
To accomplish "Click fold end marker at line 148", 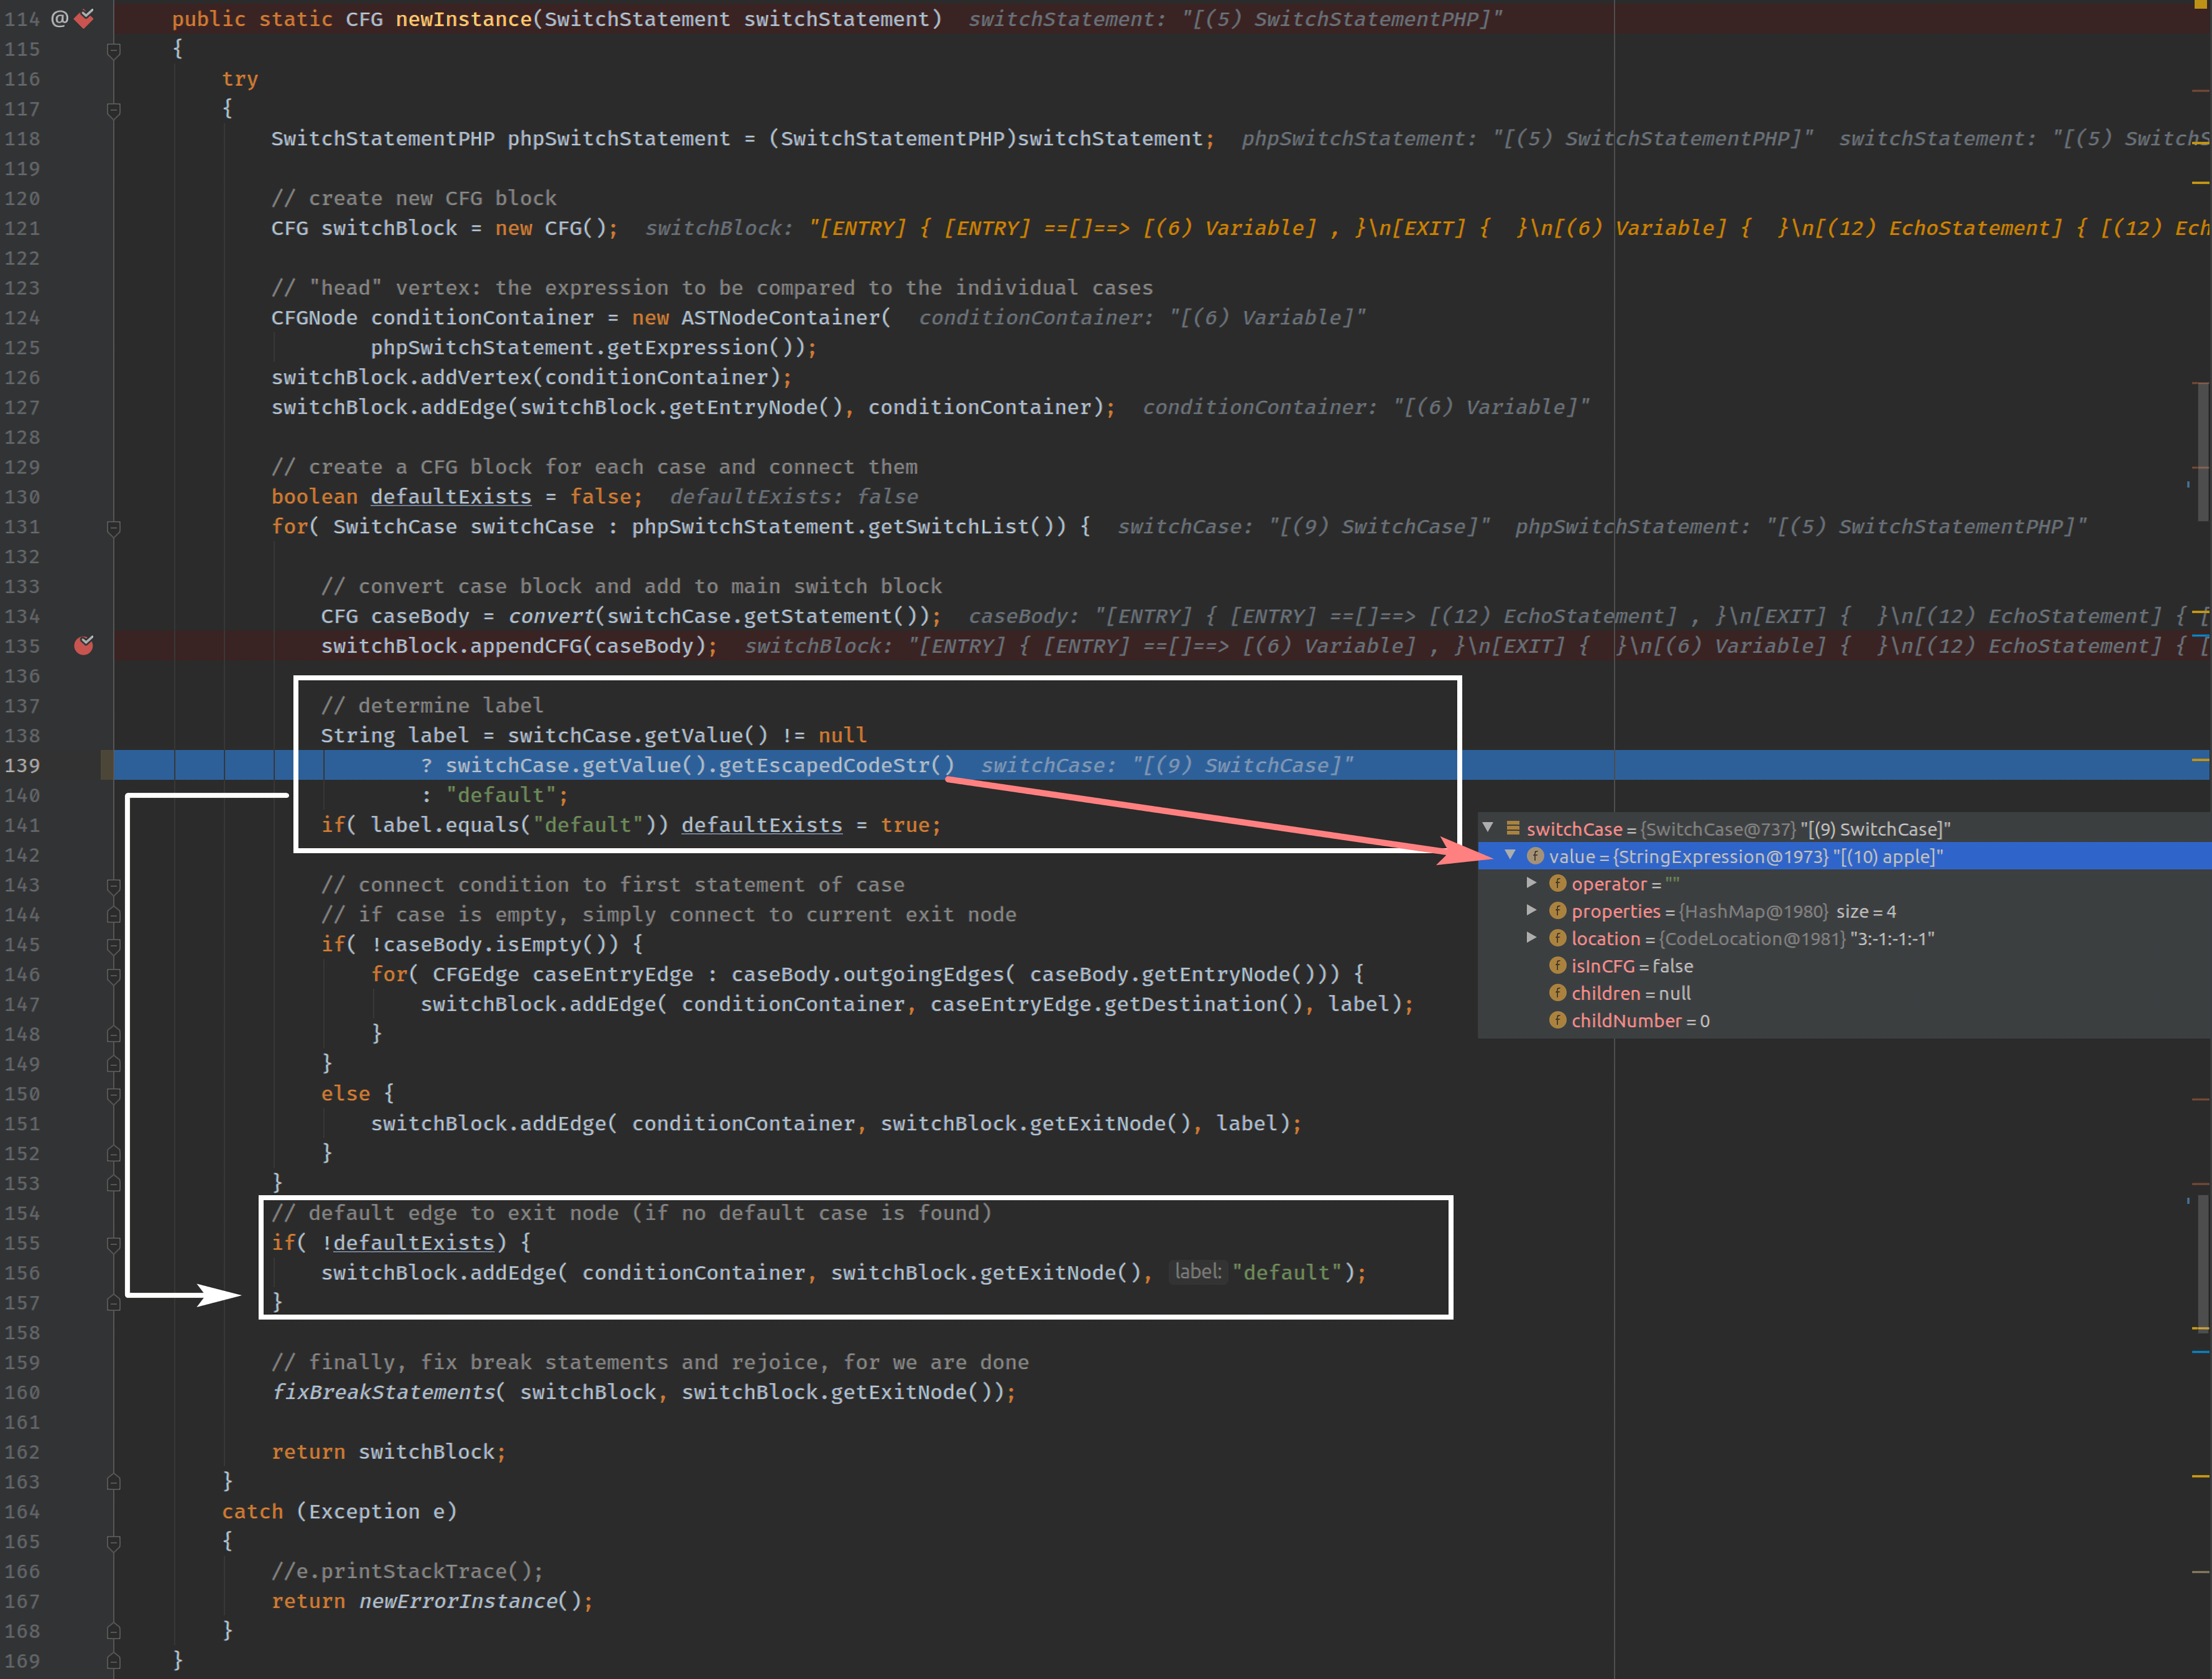I will 114,1034.
